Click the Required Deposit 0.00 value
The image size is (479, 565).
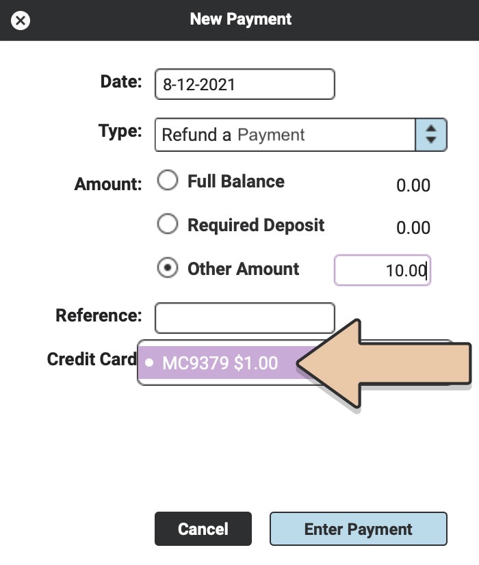(413, 228)
